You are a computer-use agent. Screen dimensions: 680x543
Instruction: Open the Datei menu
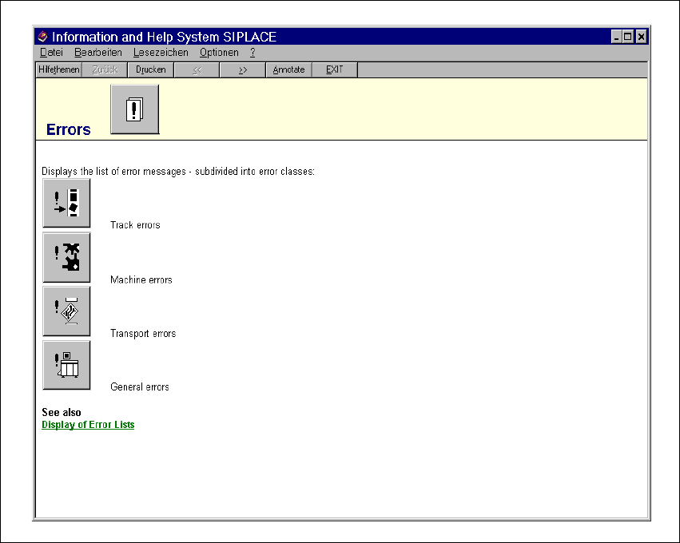[x=51, y=53]
